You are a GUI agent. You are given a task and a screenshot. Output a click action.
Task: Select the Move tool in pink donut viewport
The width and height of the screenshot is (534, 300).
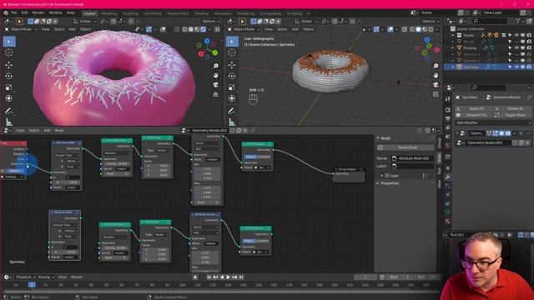point(9,65)
